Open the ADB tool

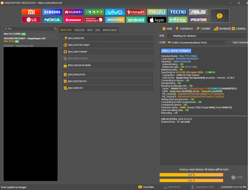pyautogui.click(x=167, y=29)
